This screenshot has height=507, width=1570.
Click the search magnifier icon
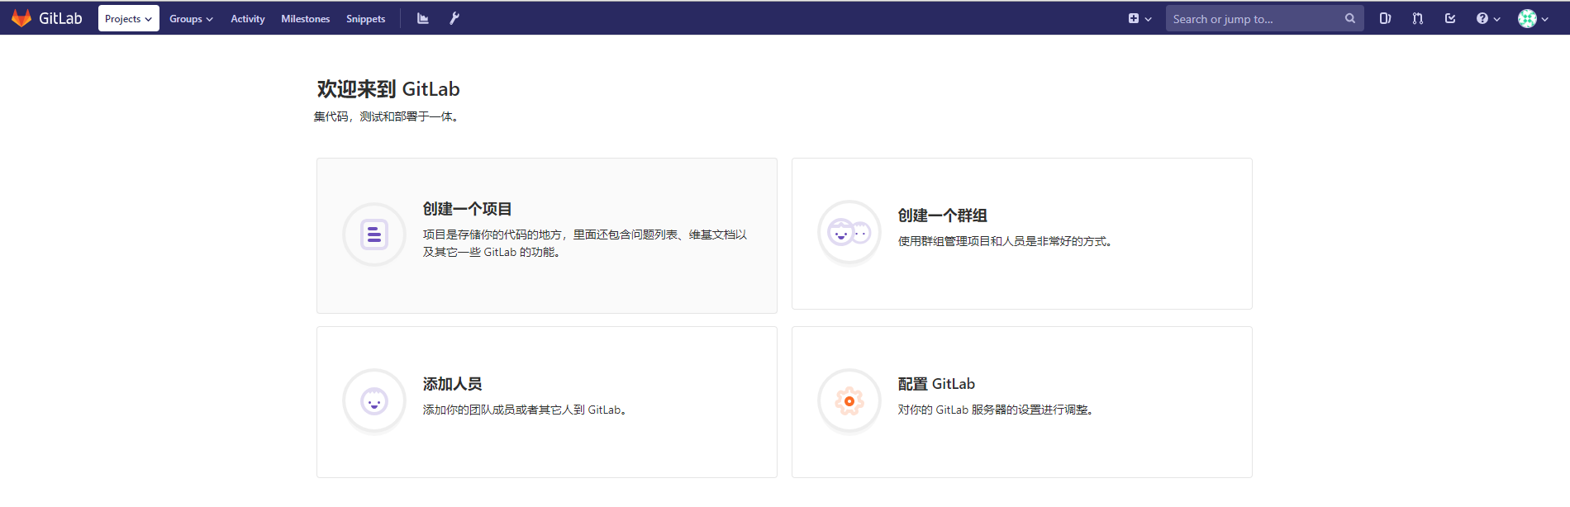click(1349, 18)
